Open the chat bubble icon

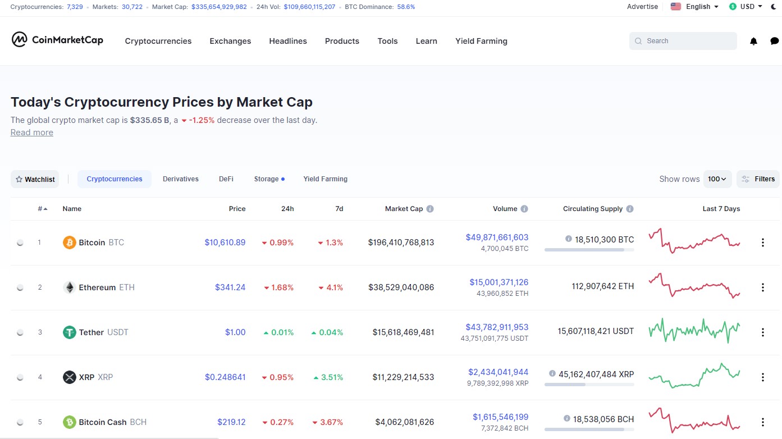pyautogui.click(x=775, y=41)
